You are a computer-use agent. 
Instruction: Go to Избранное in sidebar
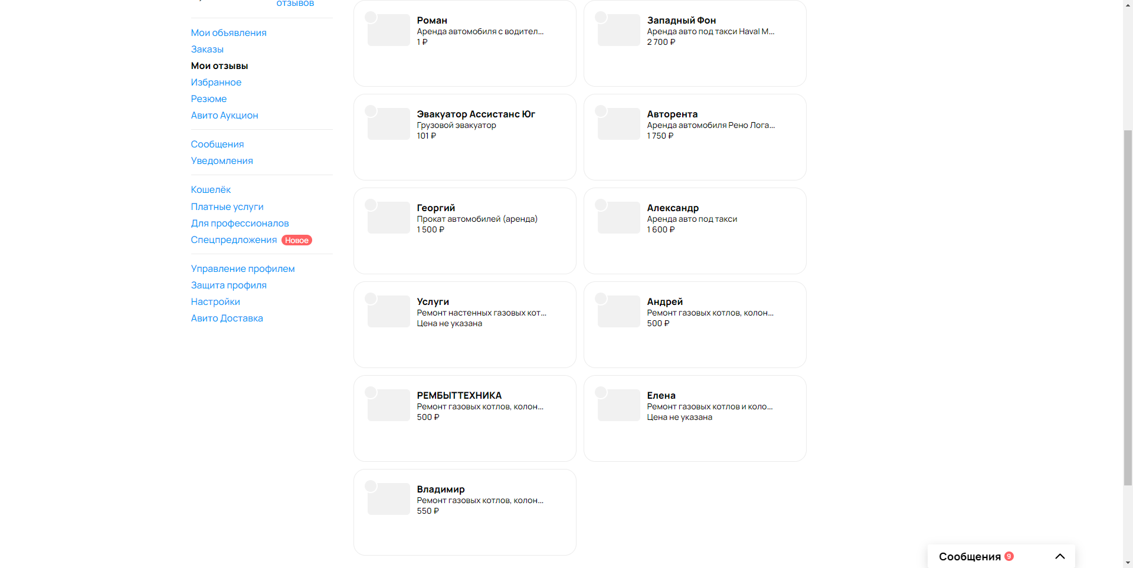216,82
